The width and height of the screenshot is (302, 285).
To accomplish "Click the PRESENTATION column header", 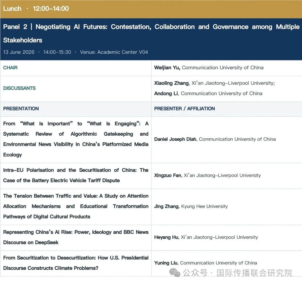I will click(x=21, y=109).
